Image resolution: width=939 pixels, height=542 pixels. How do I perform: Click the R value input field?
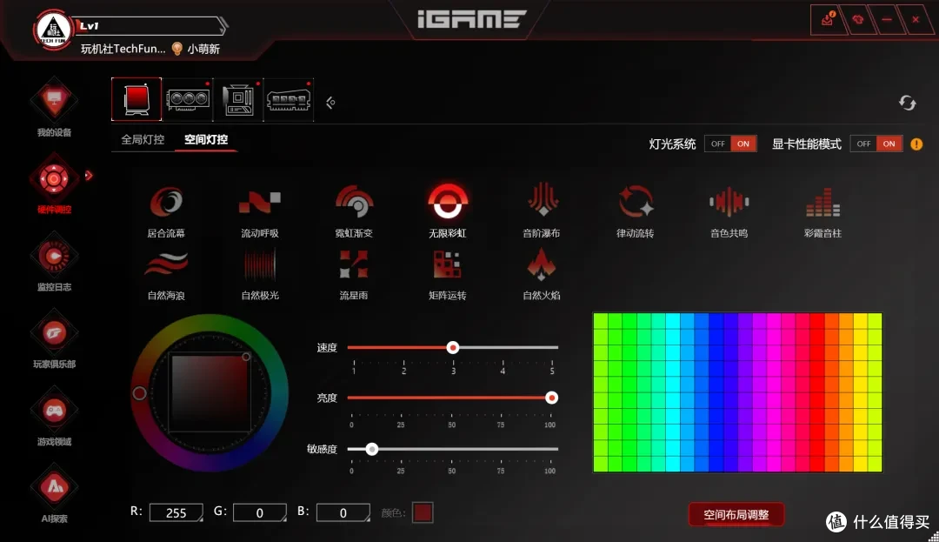coord(176,512)
